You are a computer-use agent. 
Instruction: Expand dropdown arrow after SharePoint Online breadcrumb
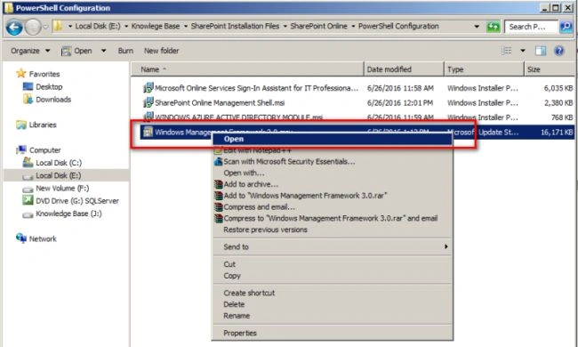click(353, 27)
